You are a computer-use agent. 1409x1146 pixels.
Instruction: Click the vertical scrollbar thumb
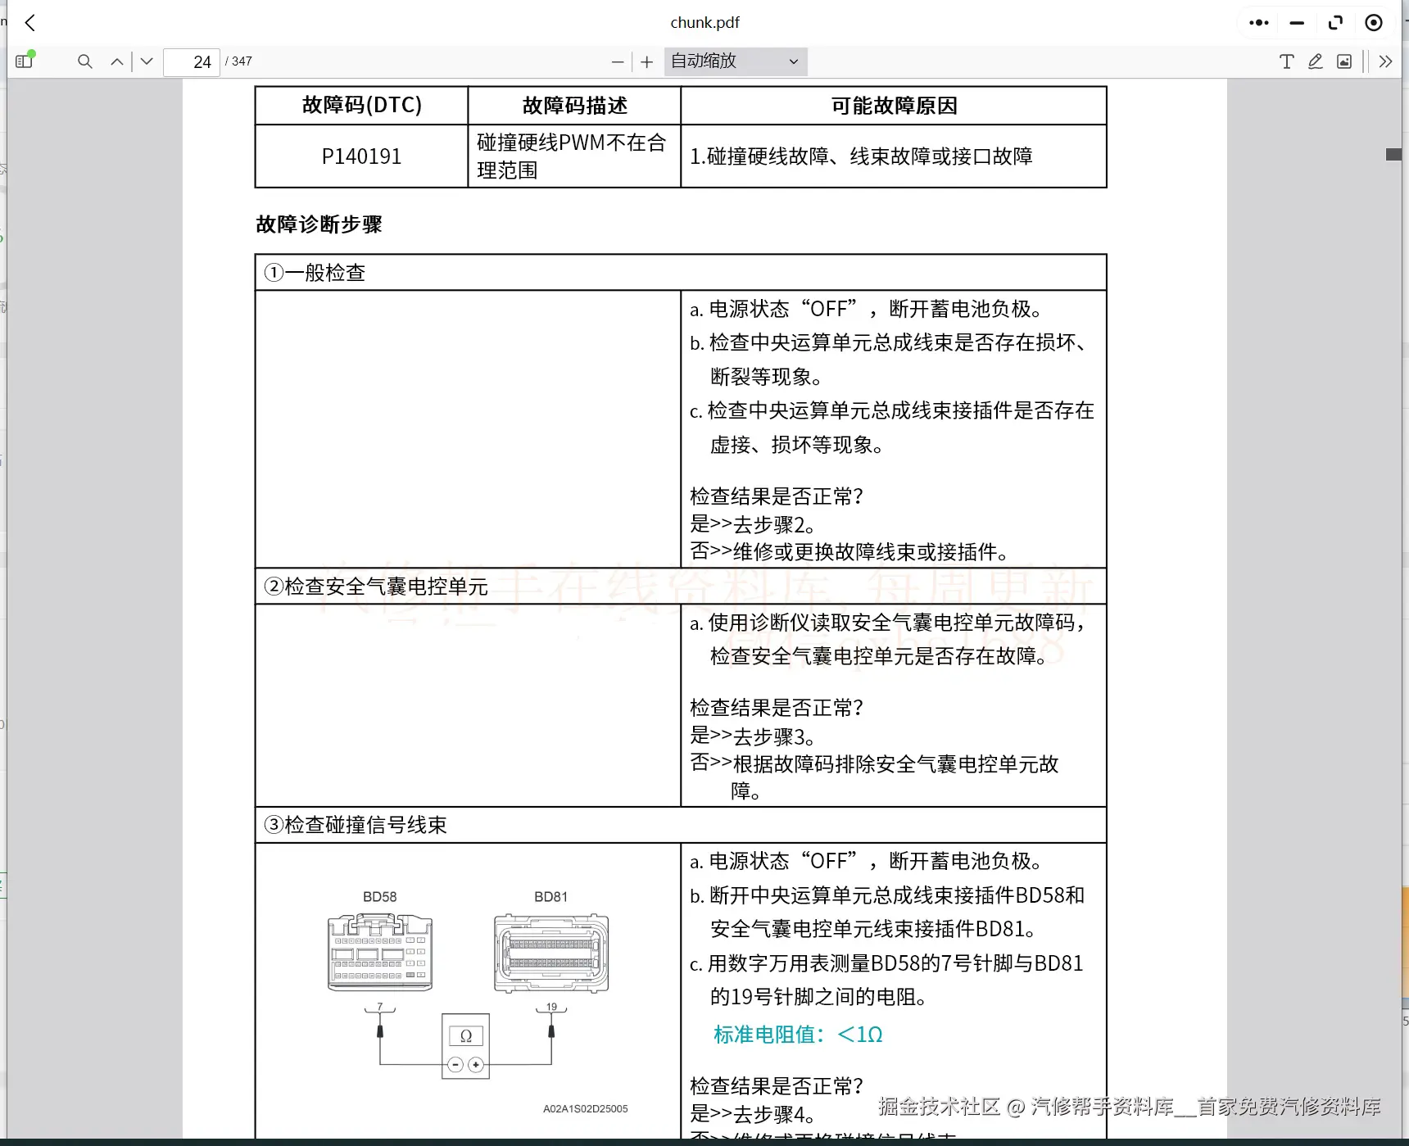pos(1393,154)
